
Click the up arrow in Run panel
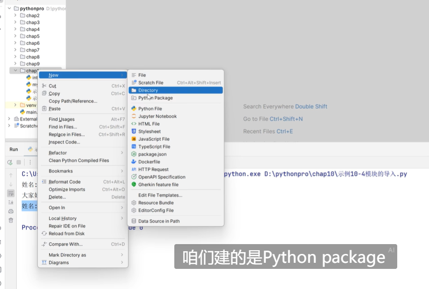[11, 175]
